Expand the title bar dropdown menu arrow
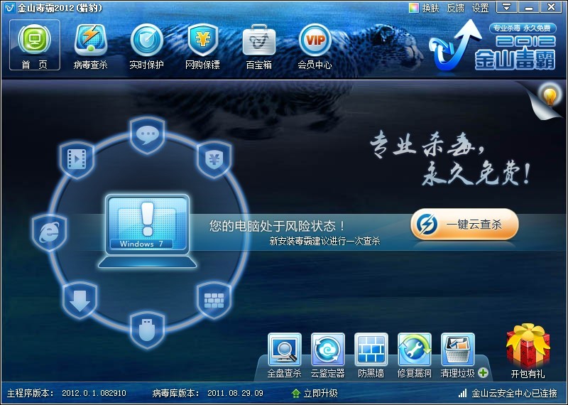The image size is (568, 405). (506, 6)
